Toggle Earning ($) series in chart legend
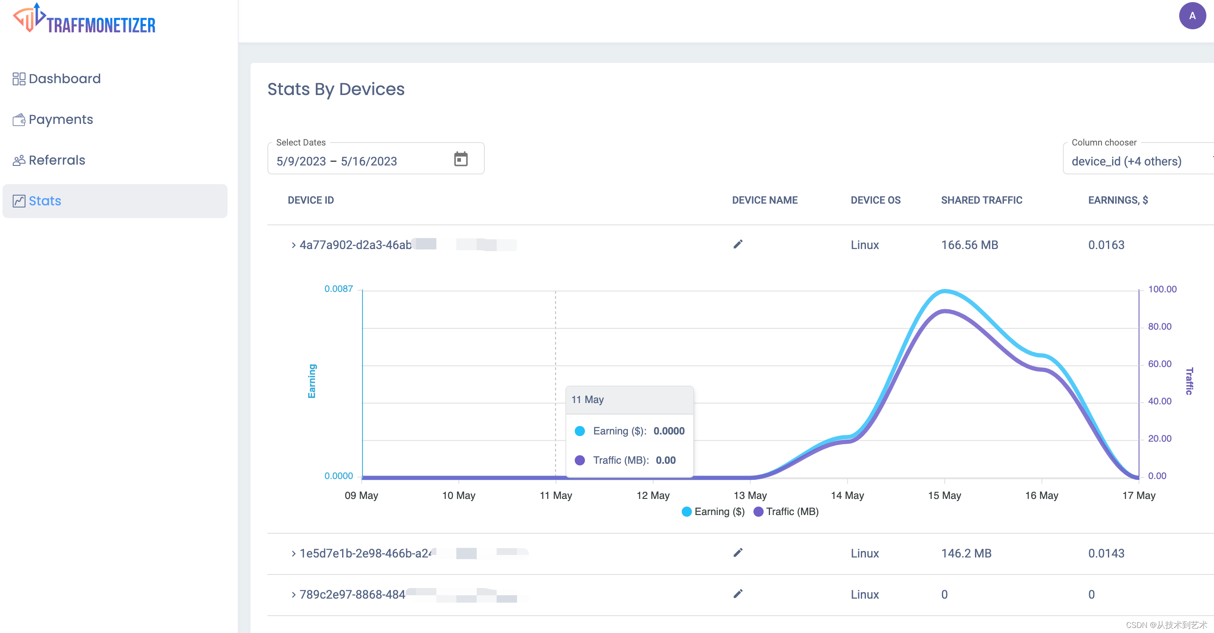The width and height of the screenshot is (1214, 633). point(713,512)
